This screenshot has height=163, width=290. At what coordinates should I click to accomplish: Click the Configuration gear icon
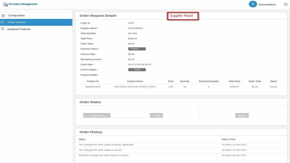click(3, 15)
